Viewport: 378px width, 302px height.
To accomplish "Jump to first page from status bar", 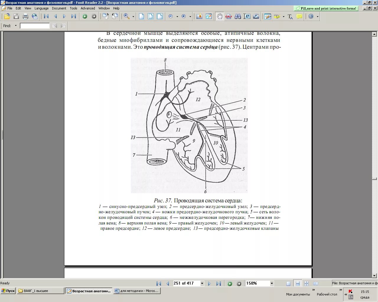I will coord(159,283).
